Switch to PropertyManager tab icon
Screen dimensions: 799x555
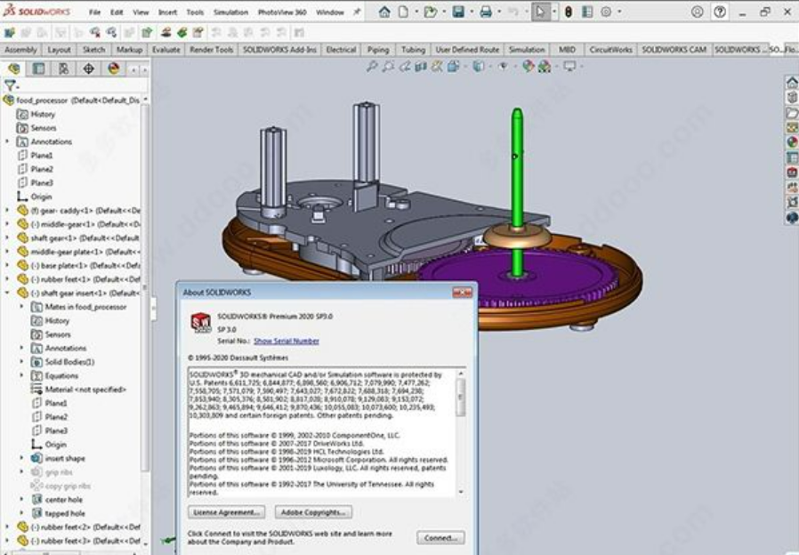click(39, 68)
